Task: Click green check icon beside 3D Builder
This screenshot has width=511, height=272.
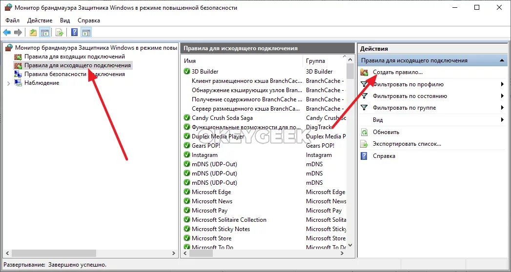Action: (x=187, y=71)
